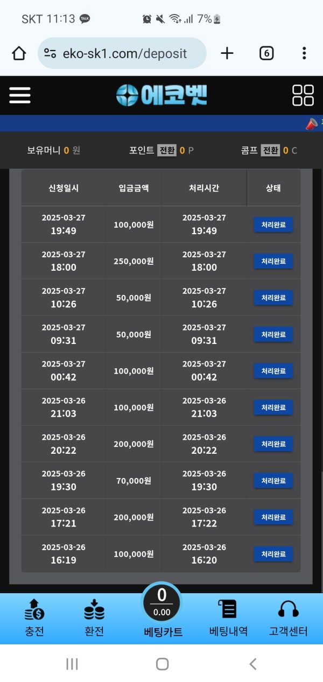The height and width of the screenshot is (682, 323).
Task: Click the 에코벳 logo
Action: click(x=161, y=95)
